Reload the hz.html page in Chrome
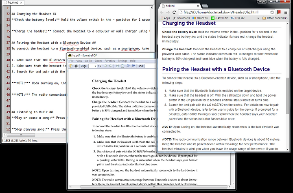The image size is (293, 193). click(174, 12)
